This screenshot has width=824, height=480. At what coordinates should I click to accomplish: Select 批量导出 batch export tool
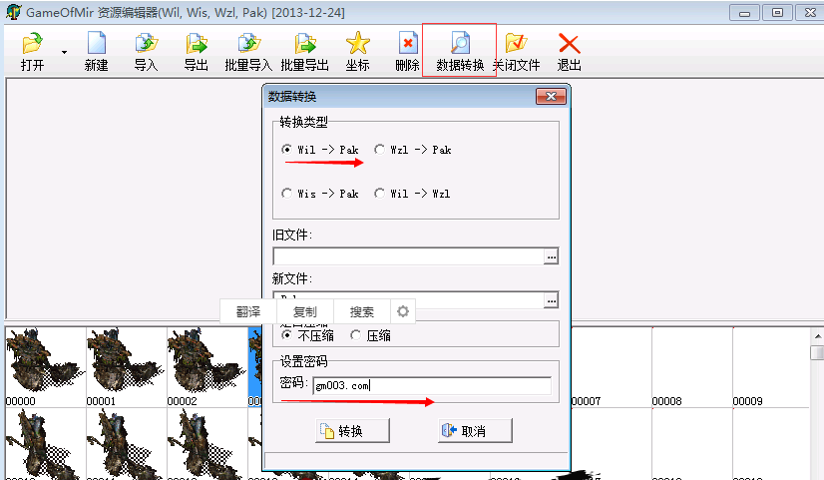pos(305,52)
